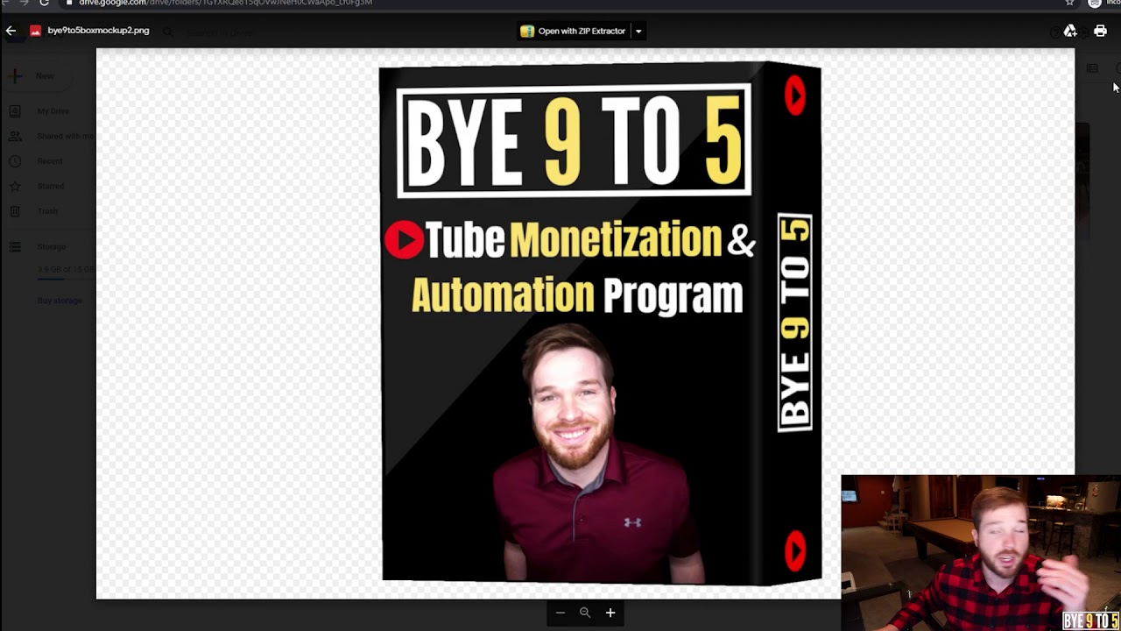1121x631 pixels.
Task: Reload the page in the browser toolbar
Action: point(44,3)
